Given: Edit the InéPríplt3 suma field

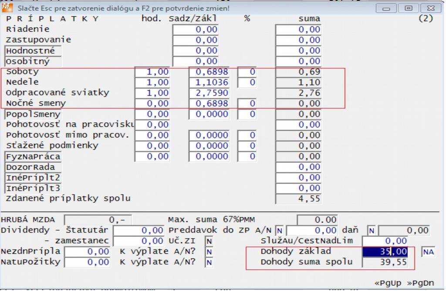Looking at the screenshot, I should point(298,188).
